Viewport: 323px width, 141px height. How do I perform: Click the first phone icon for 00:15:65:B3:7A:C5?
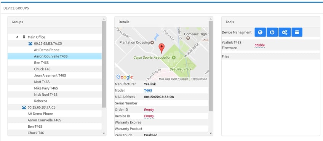point(30,43)
